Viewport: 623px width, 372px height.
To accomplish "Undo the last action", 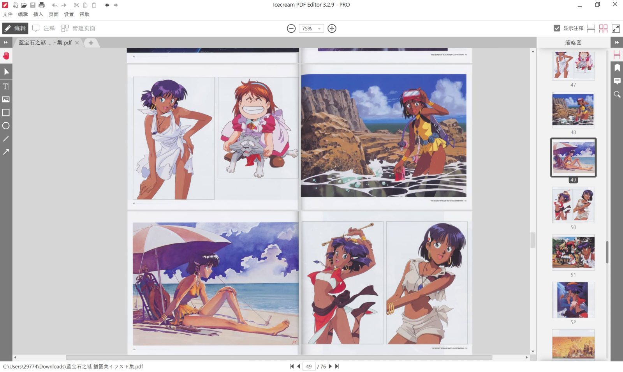I will coord(55,5).
